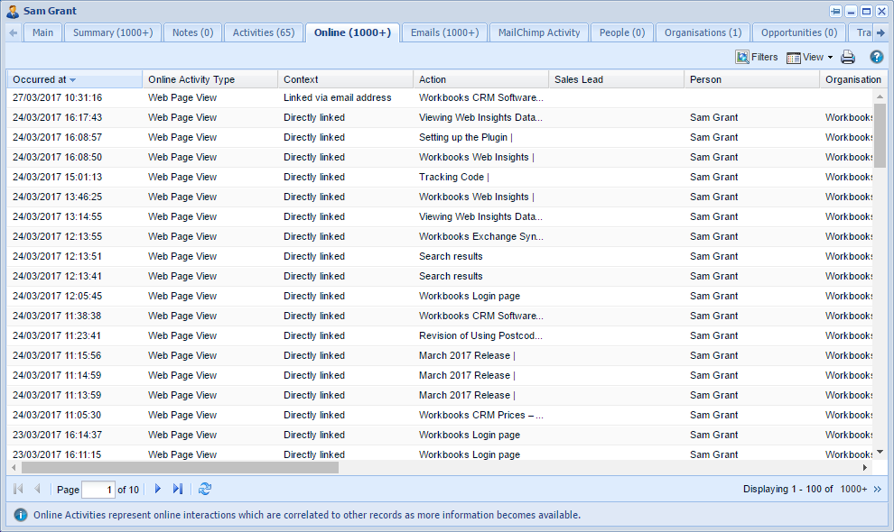The height and width of the screenshot is (532, 894).
Task: Click the horizontal scrollbar right arrow
Action: [x=865, y=468]
